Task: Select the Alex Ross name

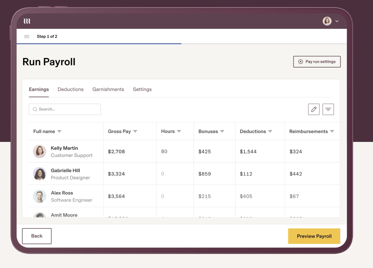Action: click(x=62, y=193)
